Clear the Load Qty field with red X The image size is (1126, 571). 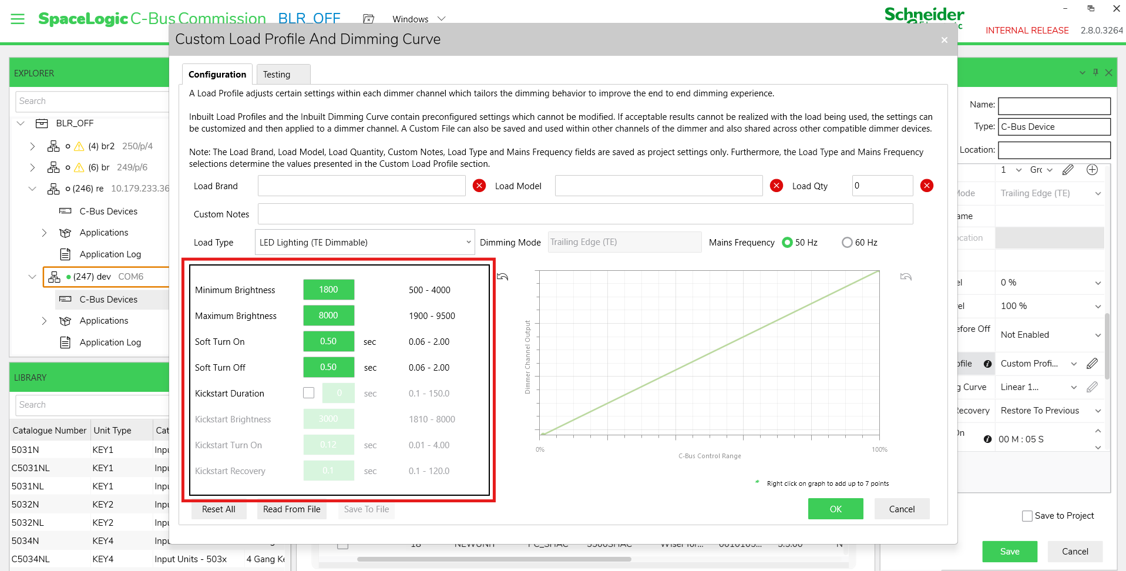(x=927, y=186)
